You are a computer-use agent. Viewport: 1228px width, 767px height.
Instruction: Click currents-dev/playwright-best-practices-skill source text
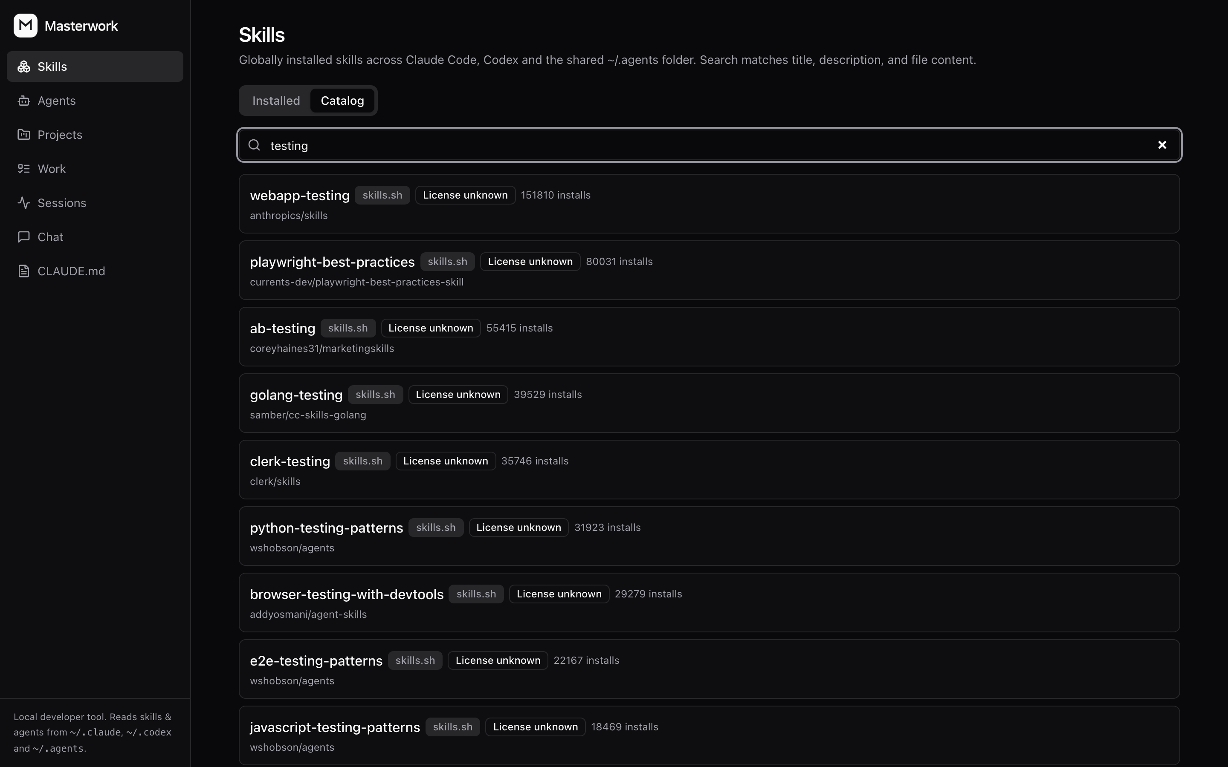pos(357,282)
